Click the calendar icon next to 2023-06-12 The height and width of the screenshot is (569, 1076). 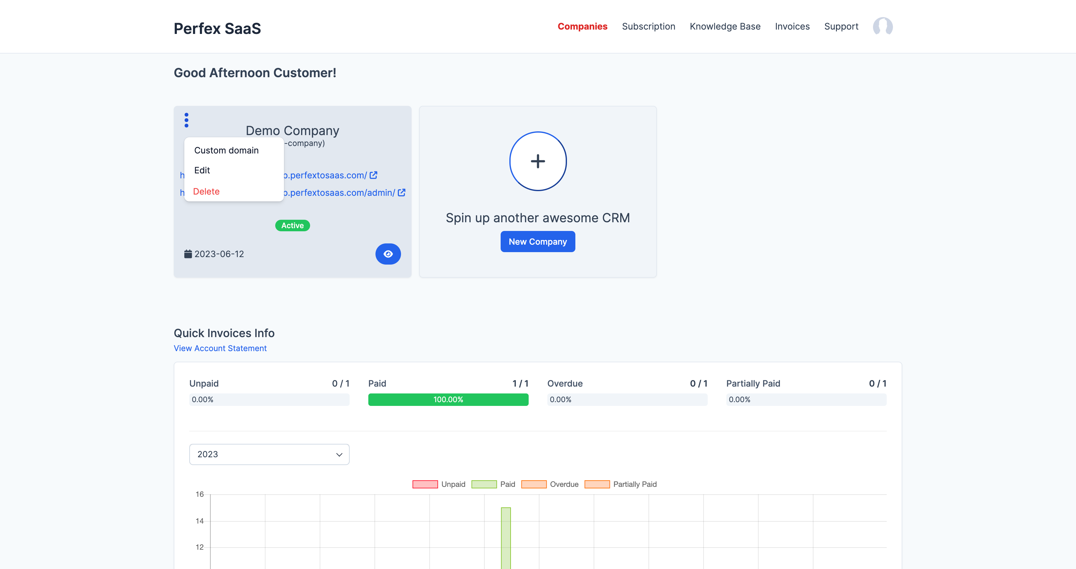[x=188, y=253]
